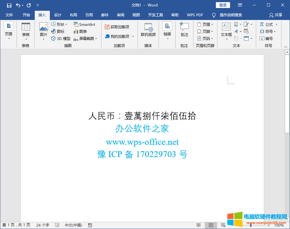Open Customize Quick Access Toolbar dropdown
Image resolution: width=290 pixels, height=229 pixels.
click(38, 5)
